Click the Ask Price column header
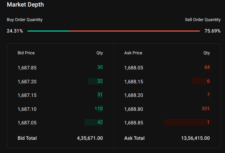 pos(133,53)
